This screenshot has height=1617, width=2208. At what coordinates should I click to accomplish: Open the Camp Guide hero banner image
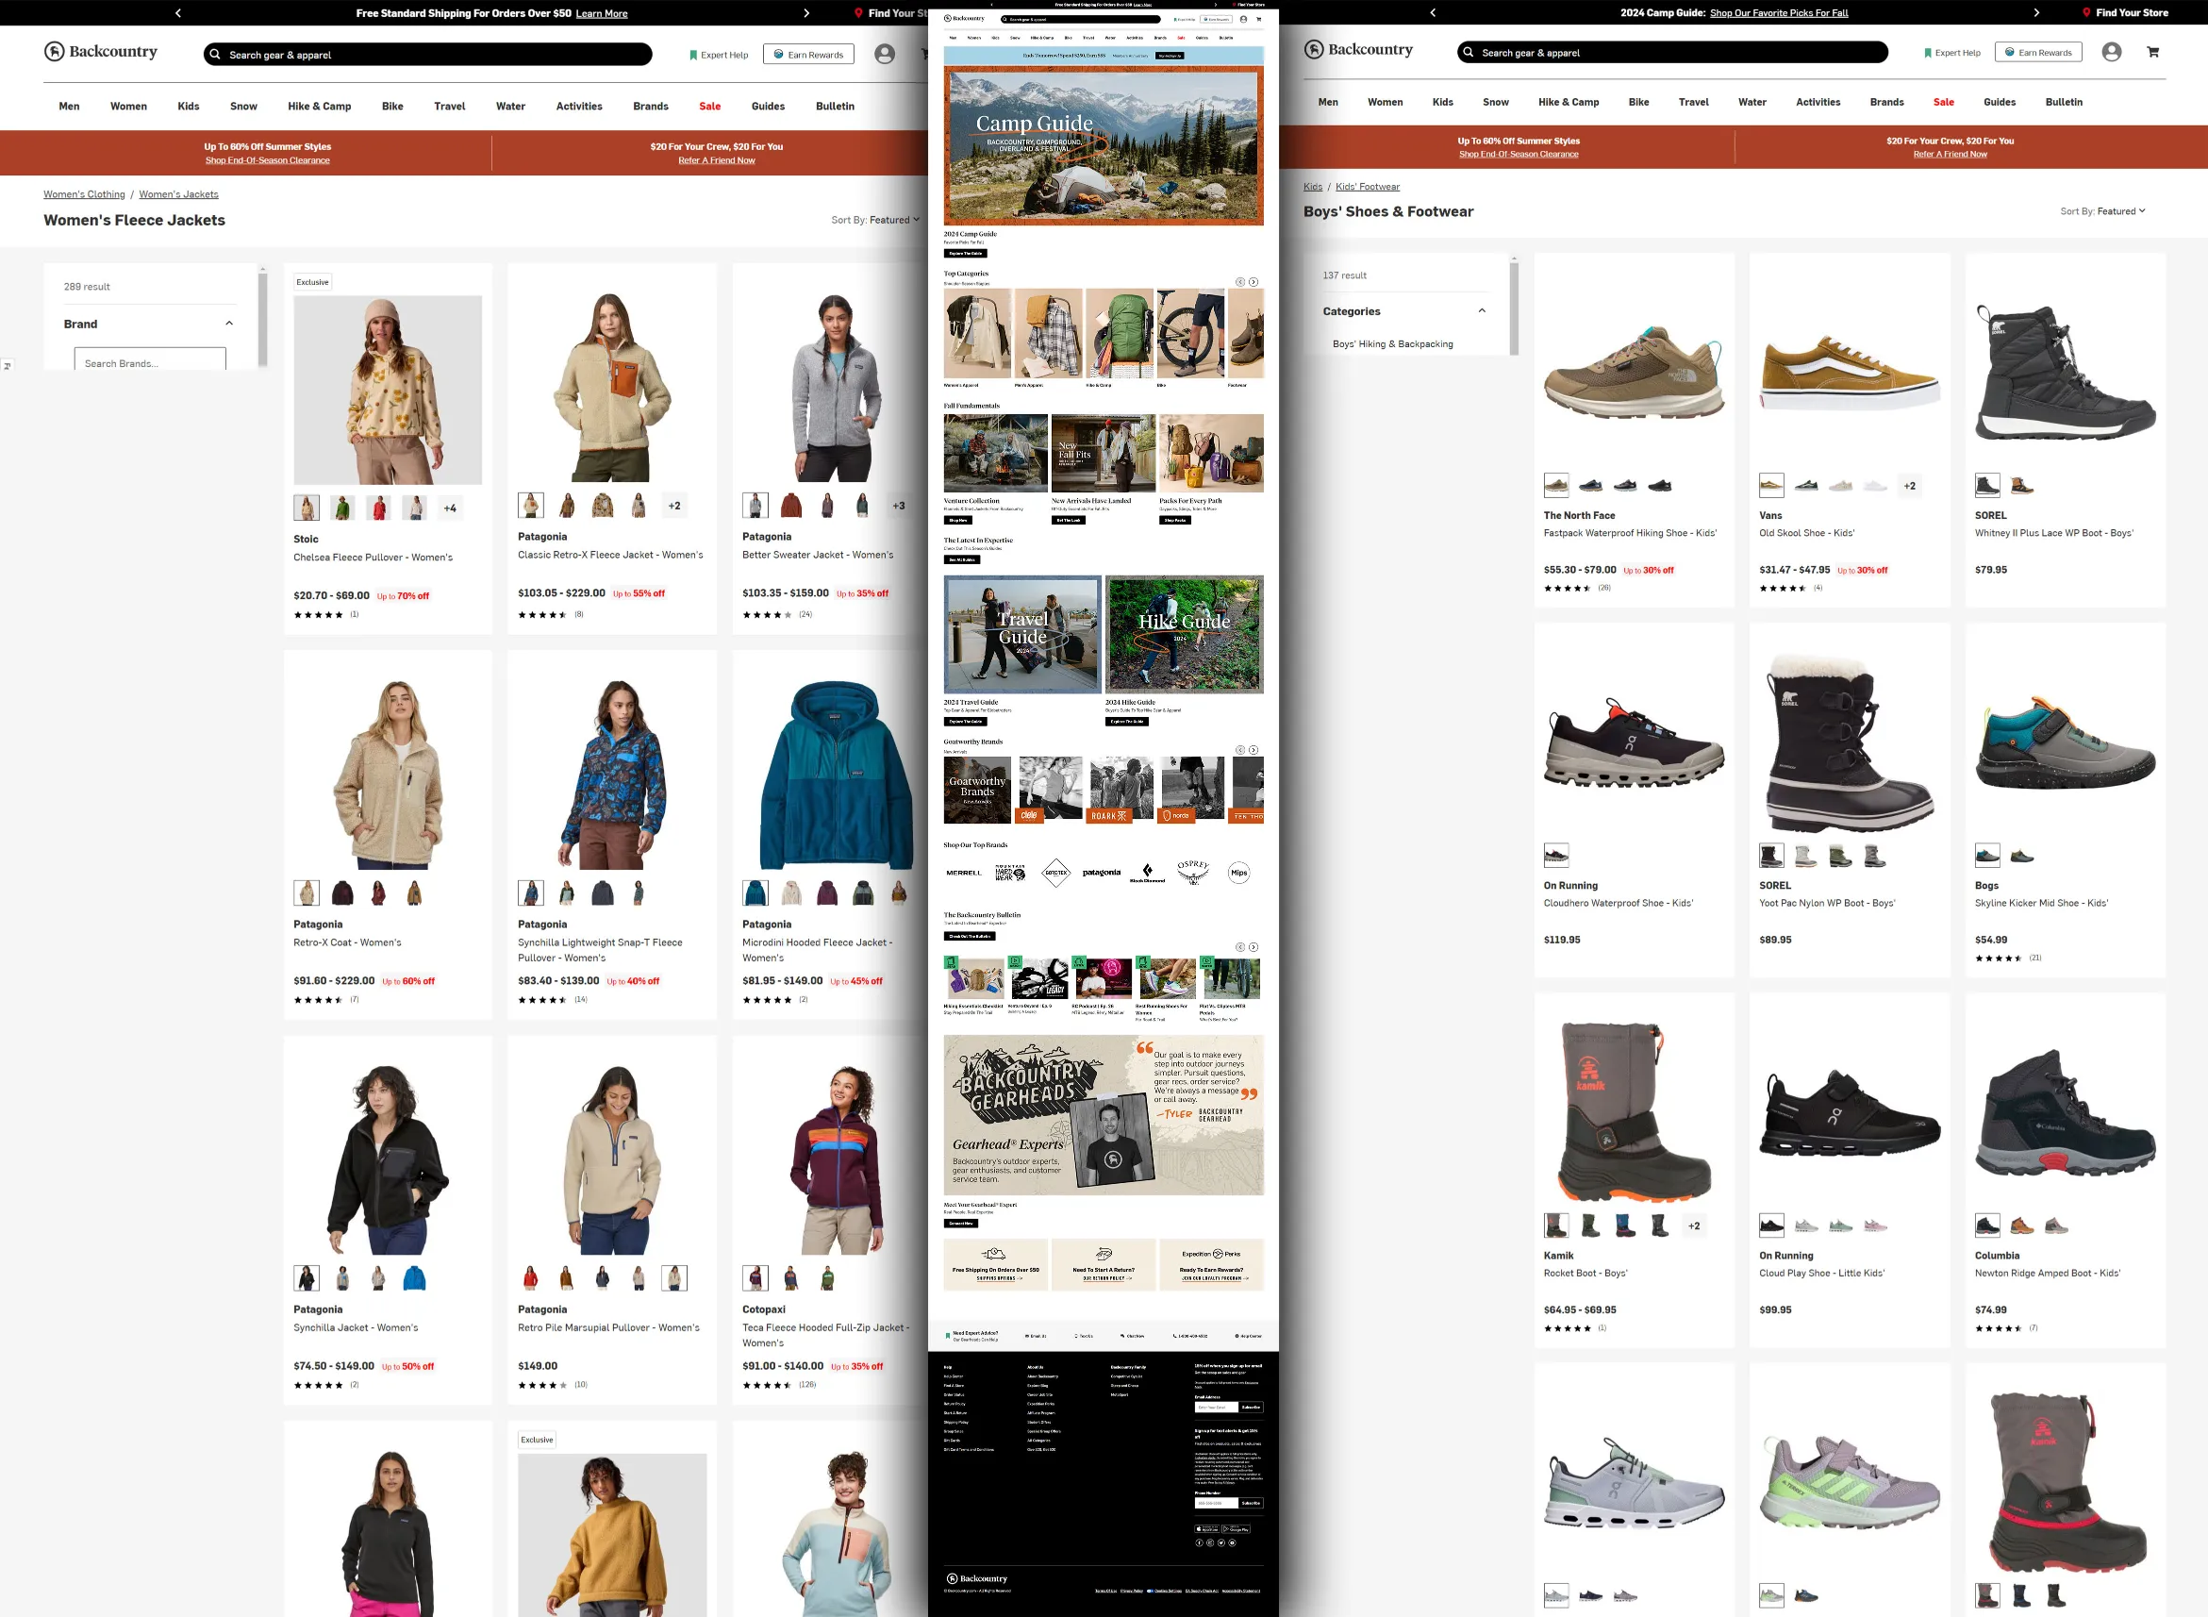(1104, 145)
